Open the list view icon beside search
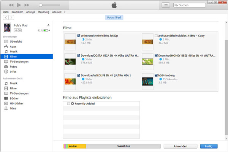This screenshot has height=152, width=228. coord(166,5)
